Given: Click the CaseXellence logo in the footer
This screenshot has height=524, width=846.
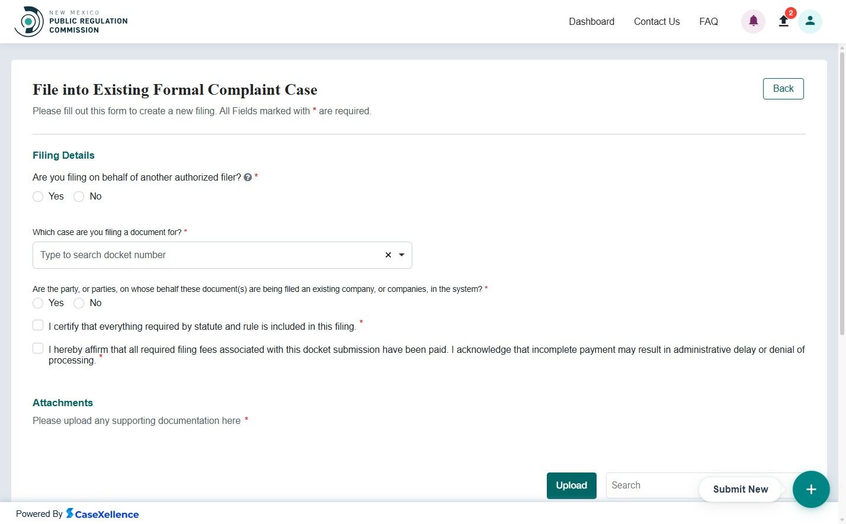Looking at the screenshot, I should point(102,513).
